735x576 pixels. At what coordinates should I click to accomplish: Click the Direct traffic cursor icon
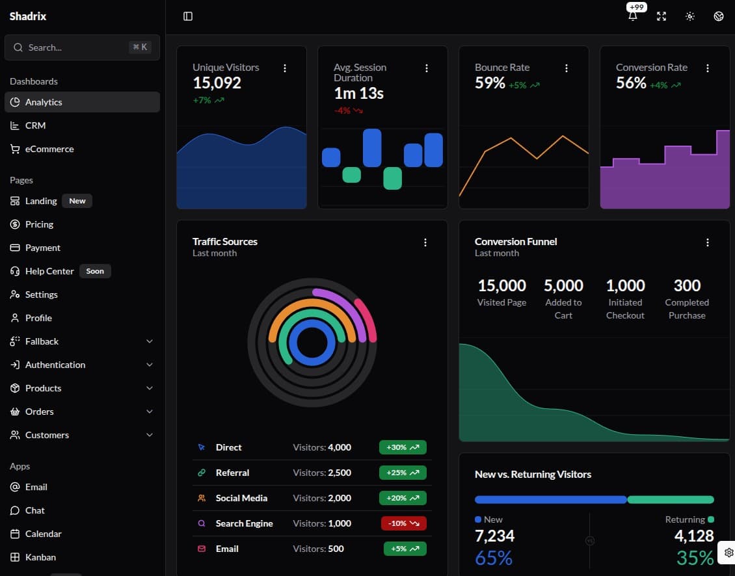point(202,447)
